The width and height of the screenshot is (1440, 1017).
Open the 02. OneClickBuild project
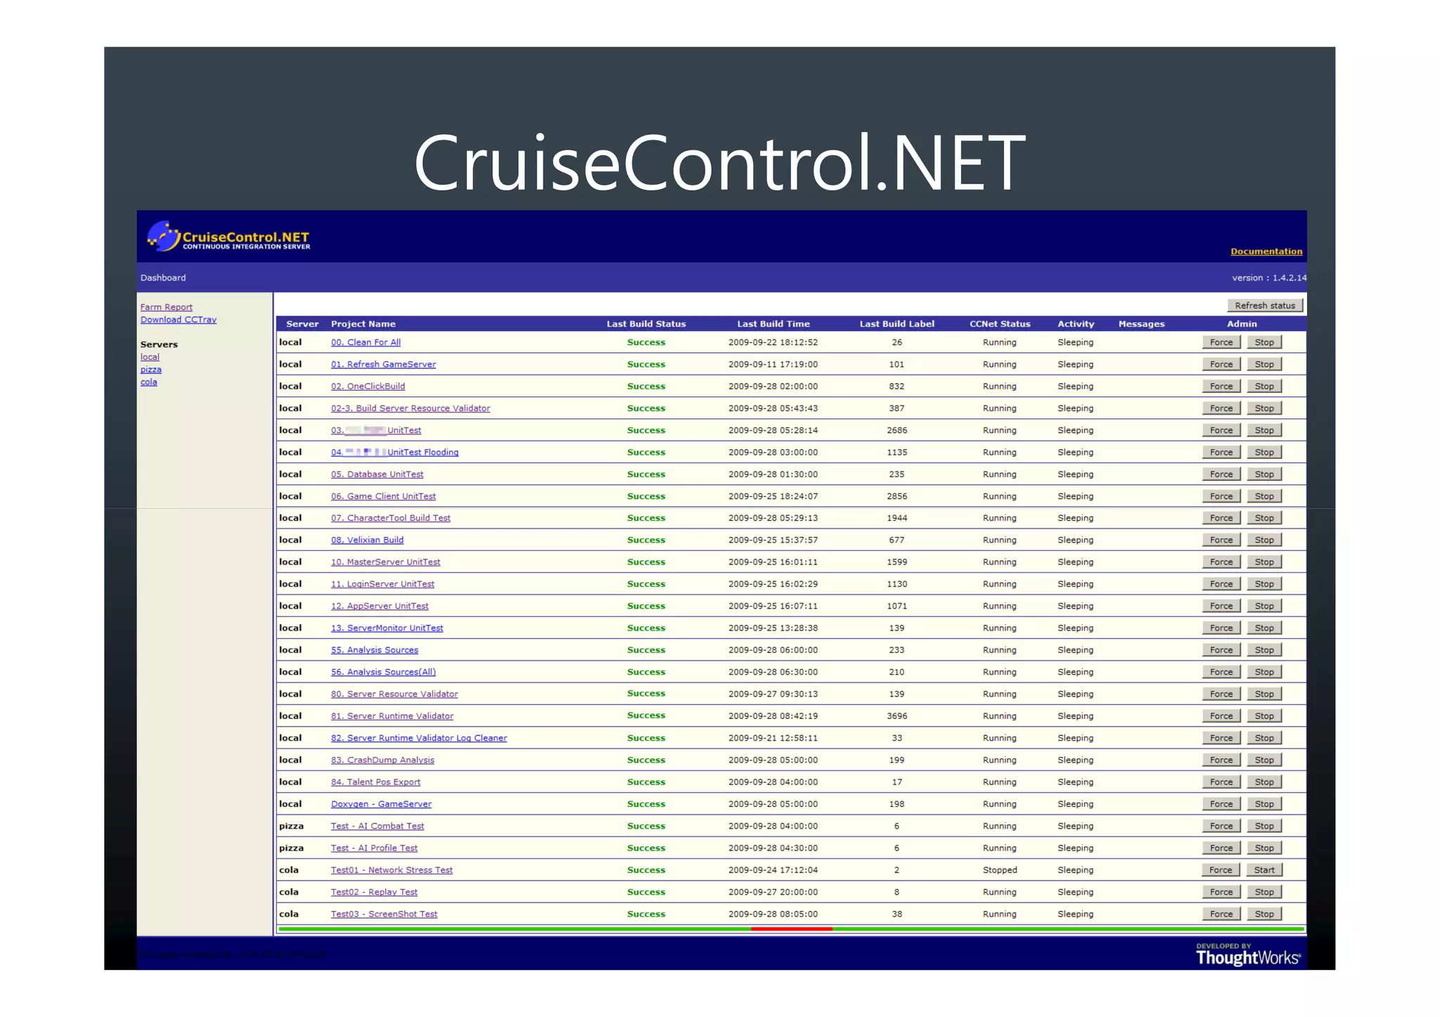tap(368, 387)
